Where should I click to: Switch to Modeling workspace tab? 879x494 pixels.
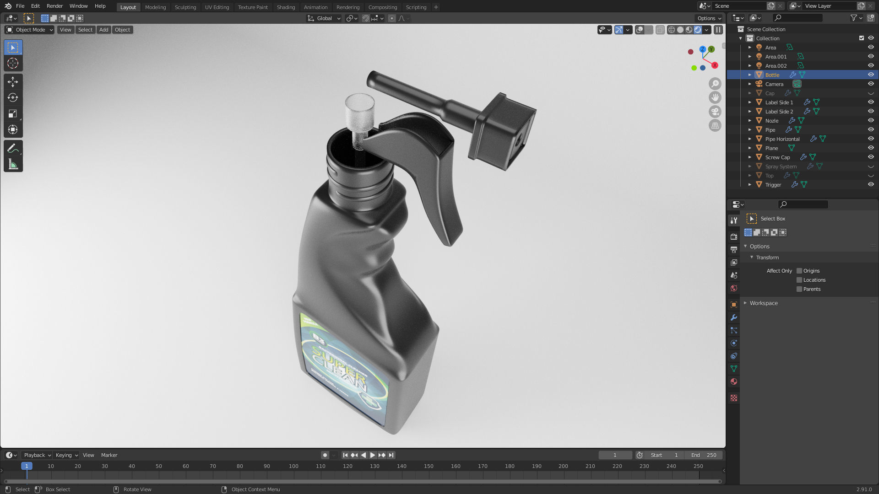click(x=155, y=7)
